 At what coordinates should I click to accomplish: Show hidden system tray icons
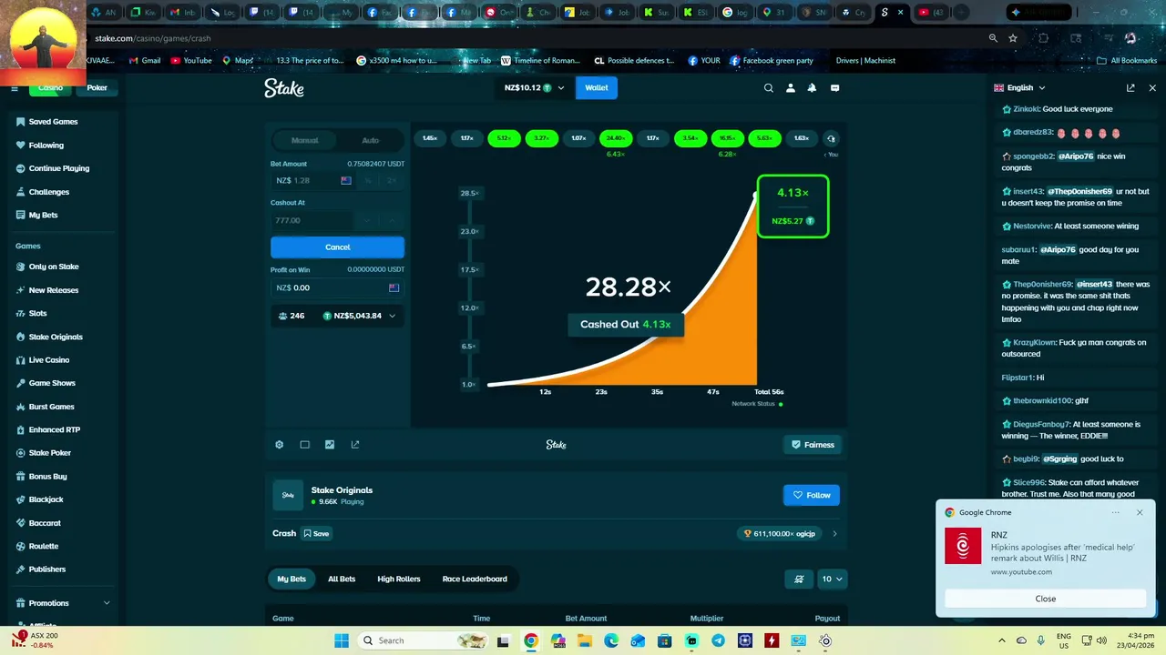pos(1002,640)
